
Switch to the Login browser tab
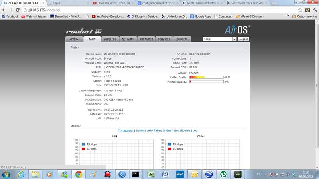(x=68, y=3)
